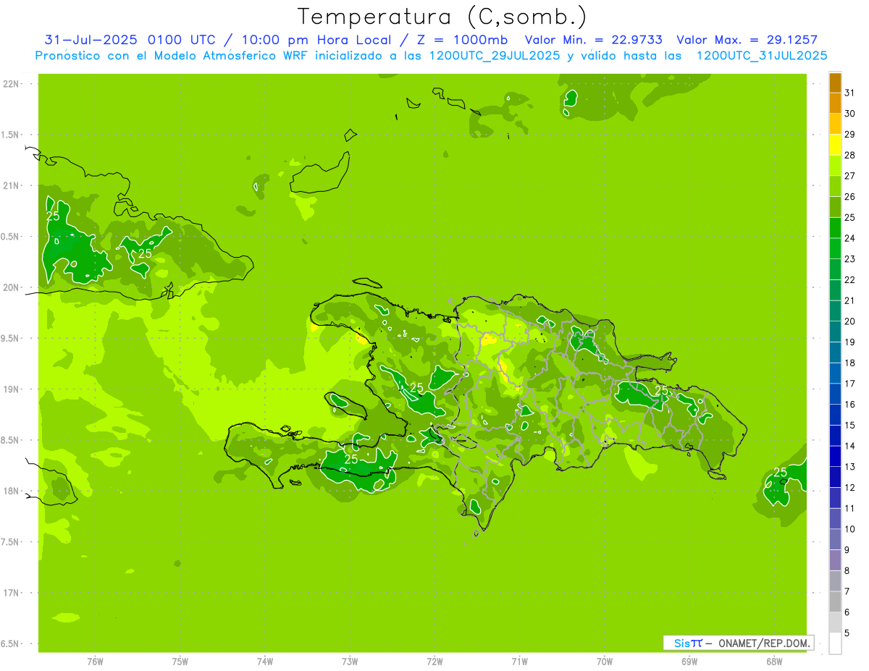Click the '68W' longitude label
Image resolution: width=869 pixels, height=671 pixels.
(x=774, y=661)
